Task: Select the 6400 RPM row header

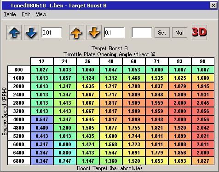Action: tap(19, 153)
